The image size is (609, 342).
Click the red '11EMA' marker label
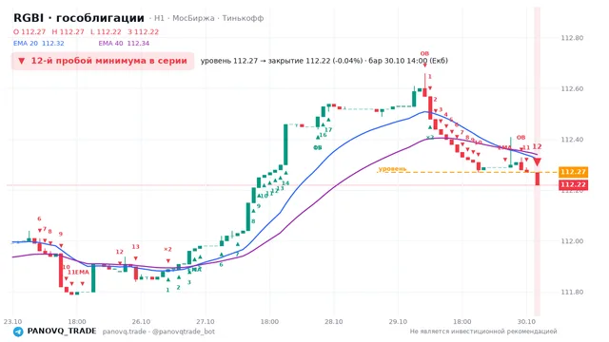click(x=78, y=273)
